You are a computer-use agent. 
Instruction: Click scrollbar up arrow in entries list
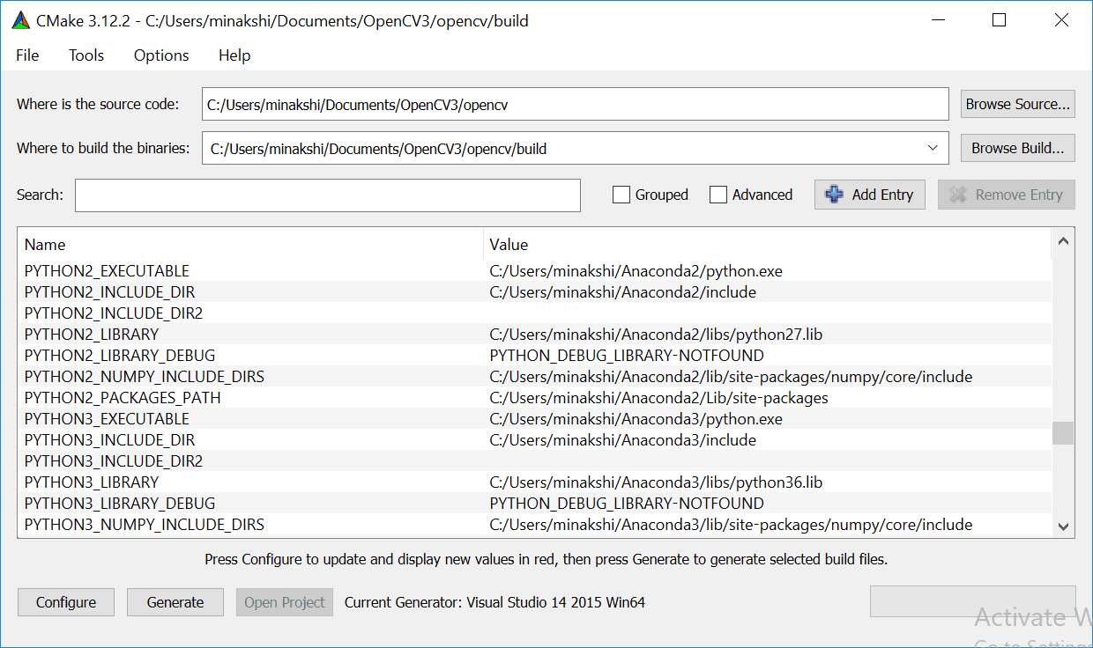pyautogui.click(x=1063, y=240)
